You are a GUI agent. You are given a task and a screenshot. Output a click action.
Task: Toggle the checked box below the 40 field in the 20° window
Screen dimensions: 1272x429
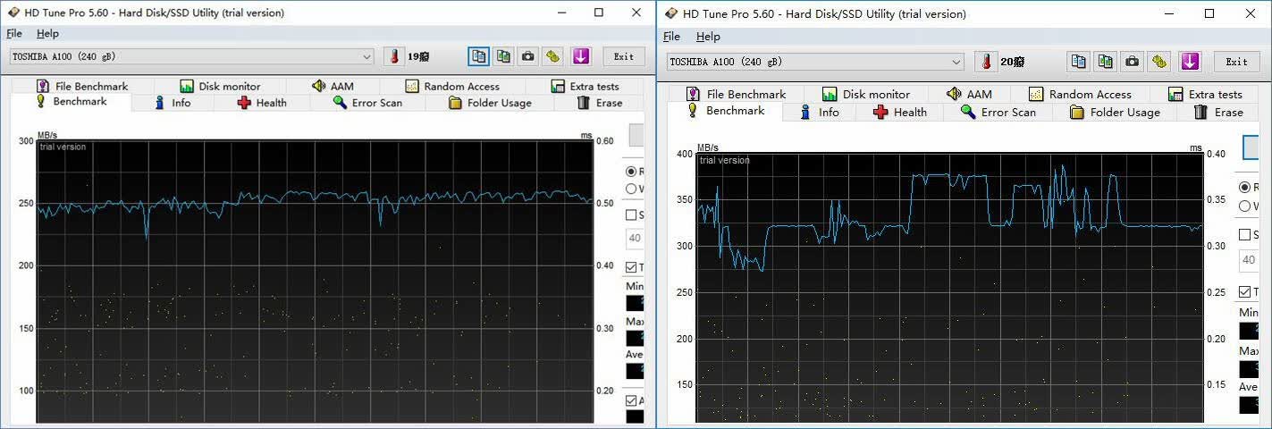[x=1244, y=292]
